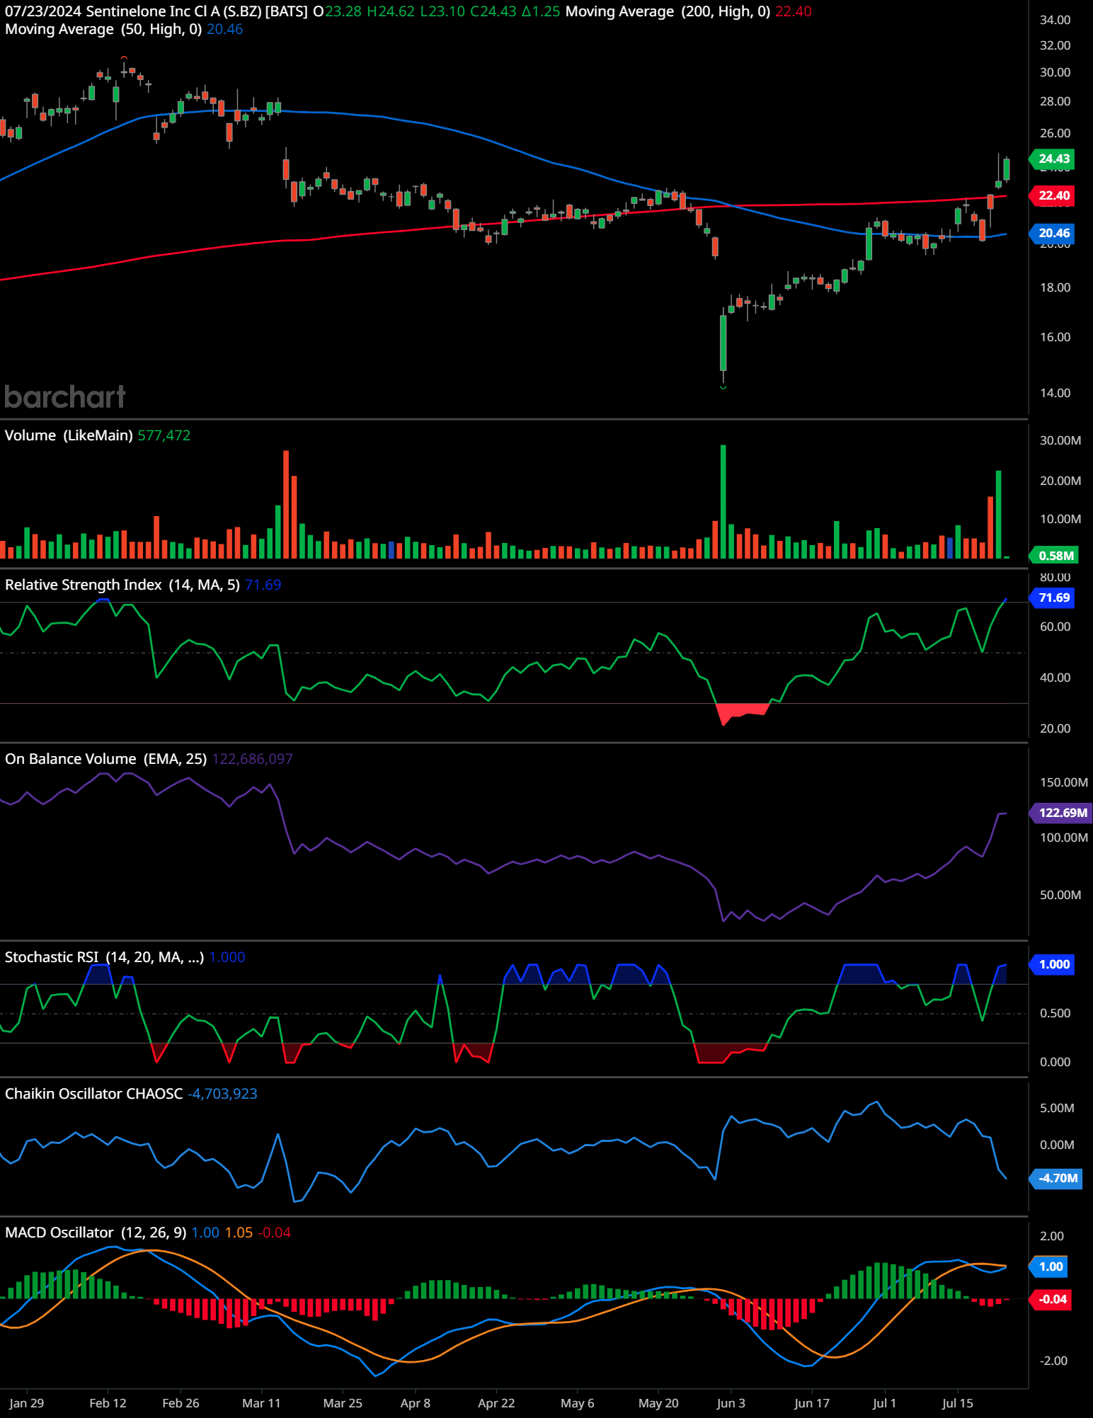Click the 1.000 value beside Stochastic RSI label
The width and height of the screenshot is (1093, 1418).
tap(227, 957)
